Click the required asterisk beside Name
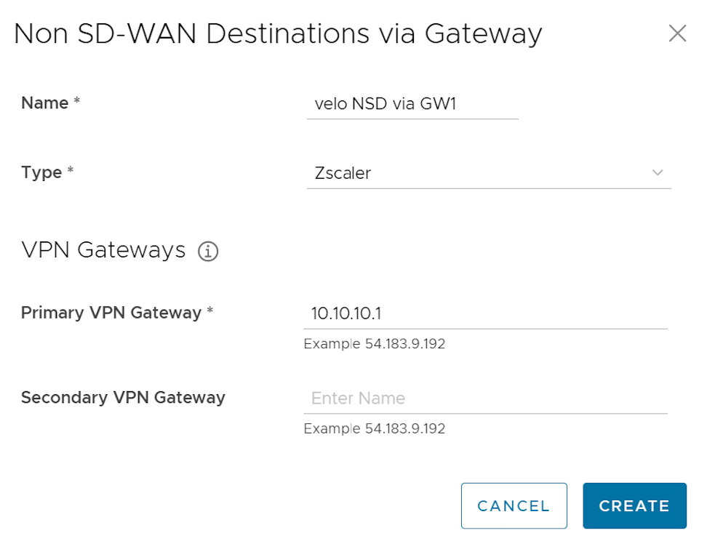This screenshot has width=707, height=549. tap(76, 103)
